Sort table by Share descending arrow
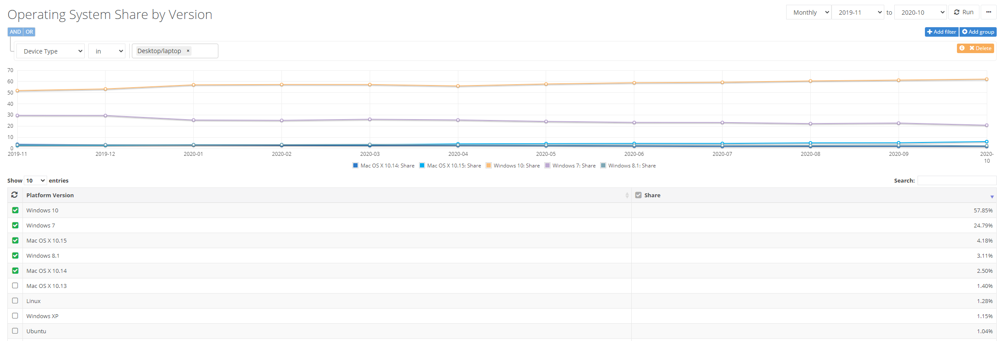The image size is (998, 341). click(992, 196)
